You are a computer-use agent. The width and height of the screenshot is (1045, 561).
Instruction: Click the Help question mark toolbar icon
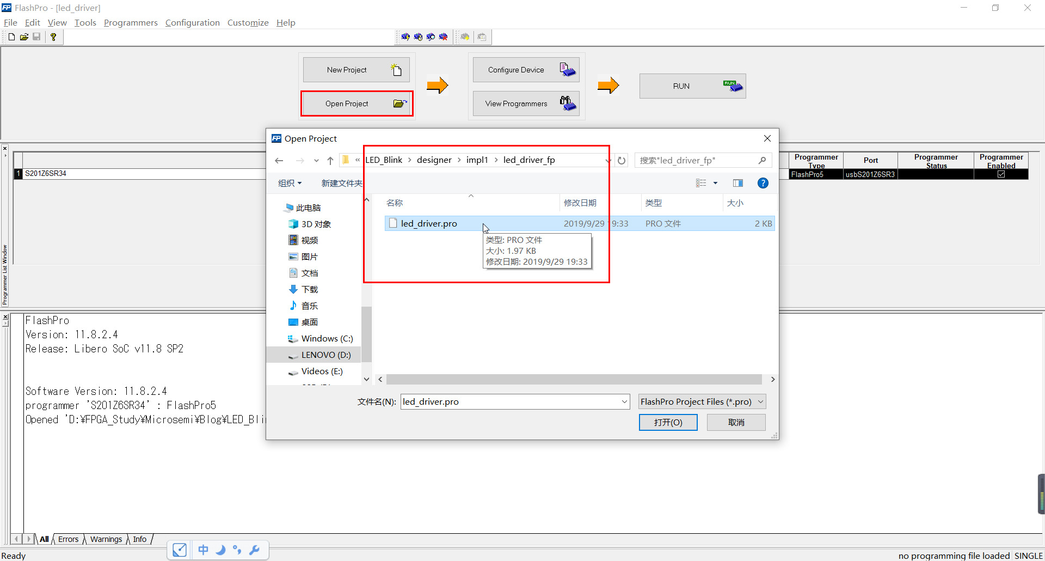pyautogui.click(x=53, y=36)
